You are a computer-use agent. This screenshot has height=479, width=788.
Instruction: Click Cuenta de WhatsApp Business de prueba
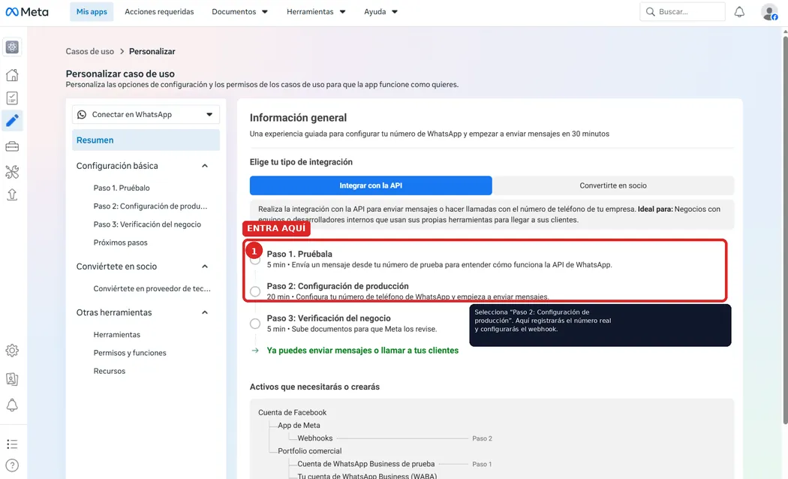366,464
